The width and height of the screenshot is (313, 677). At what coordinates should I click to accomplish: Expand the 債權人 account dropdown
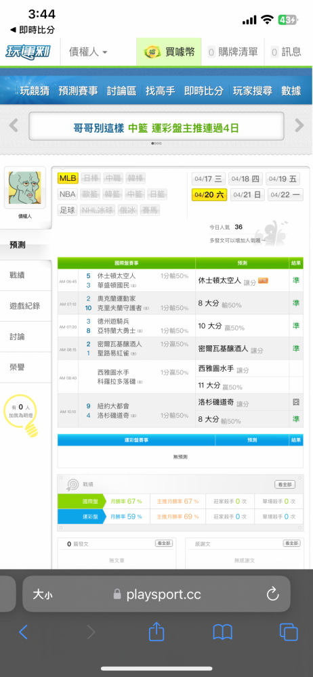(x=88, y=52)
